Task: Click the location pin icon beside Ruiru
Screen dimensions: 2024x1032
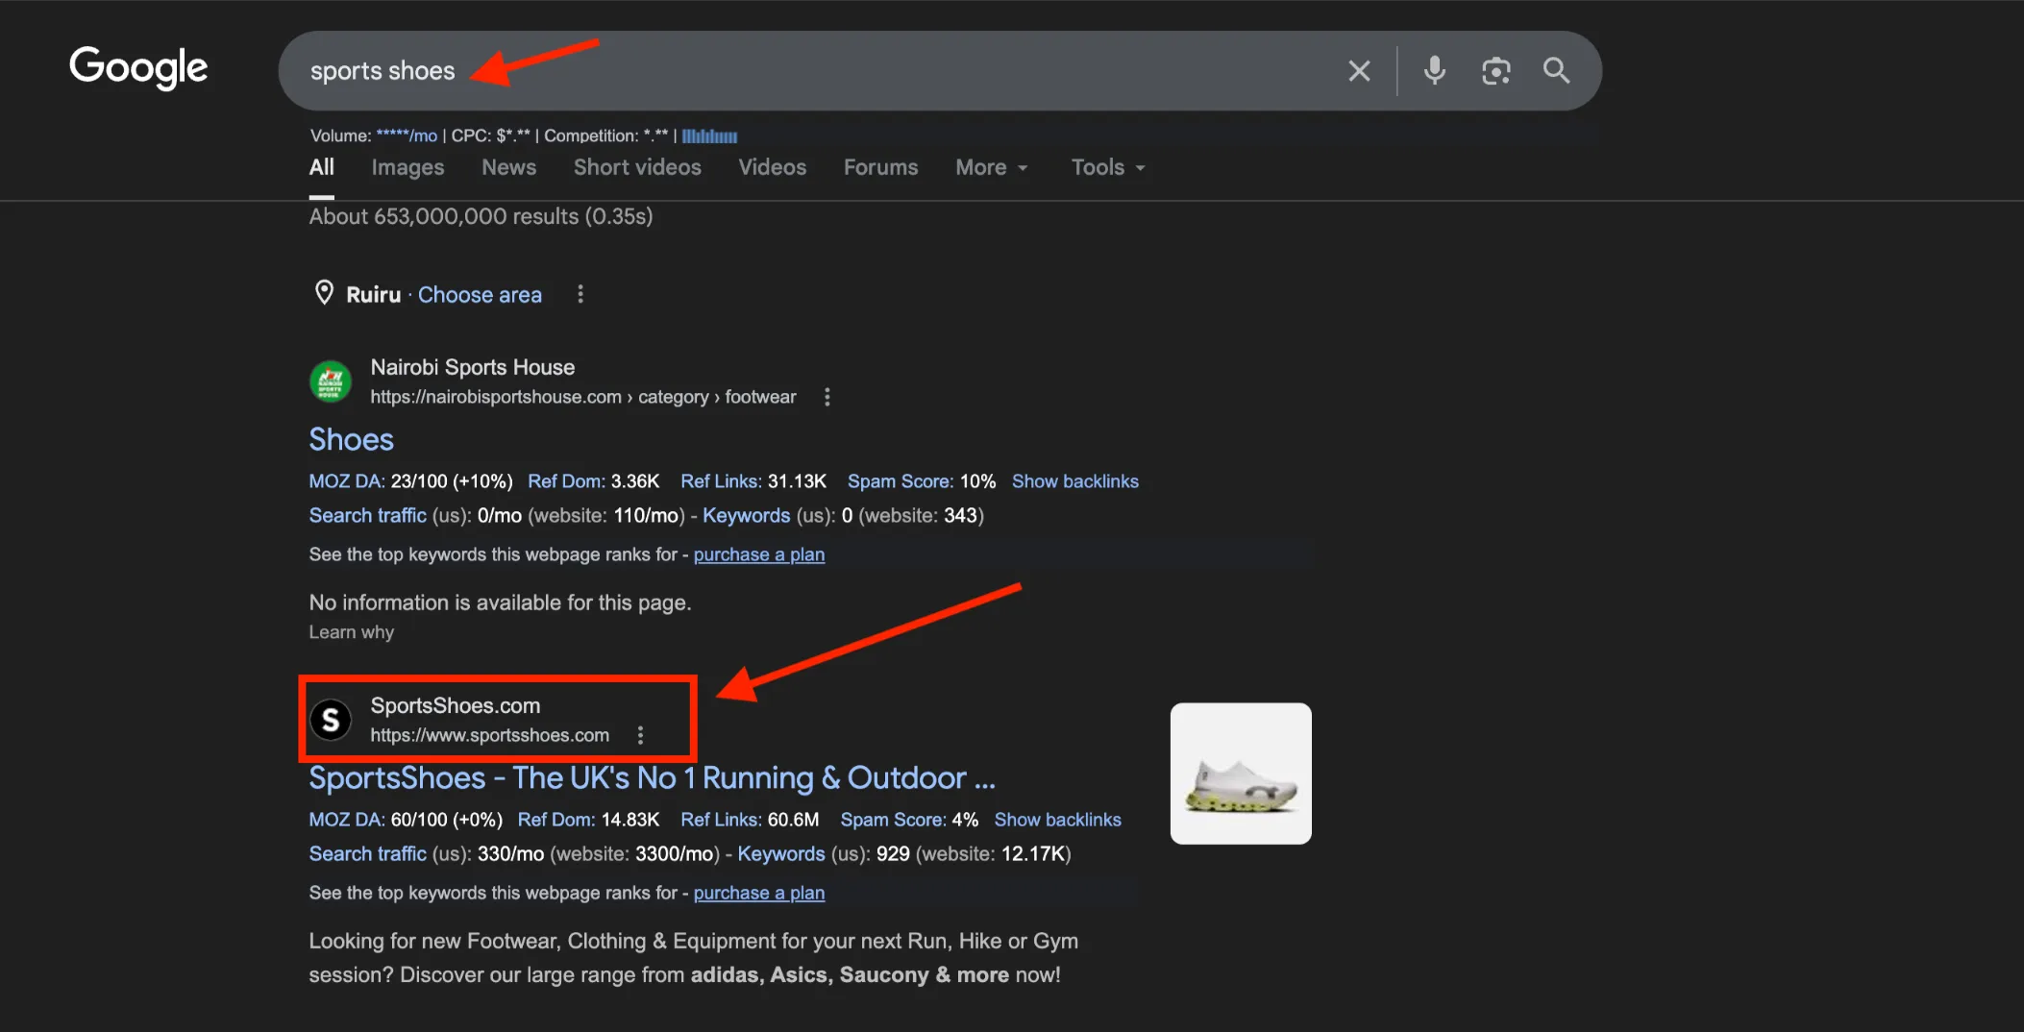Action: (x=325, y=293)
